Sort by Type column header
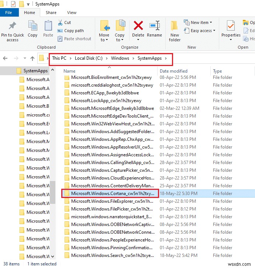Viewport: 255px width, 268px height. [217, 71]
